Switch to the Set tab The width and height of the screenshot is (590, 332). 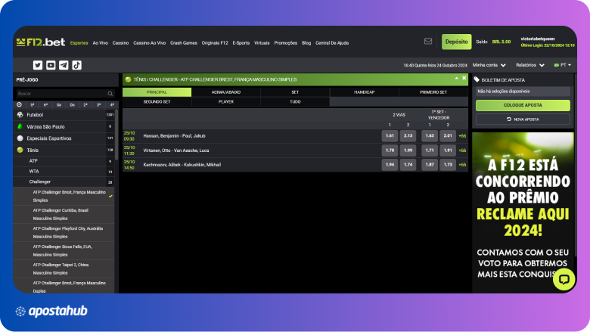pos(295,92)
